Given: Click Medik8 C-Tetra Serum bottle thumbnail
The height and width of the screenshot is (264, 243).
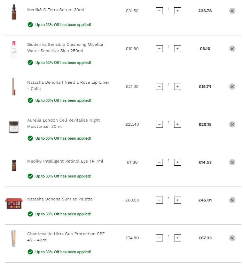Looking at the screenshot, I should (x=14, y=12).
